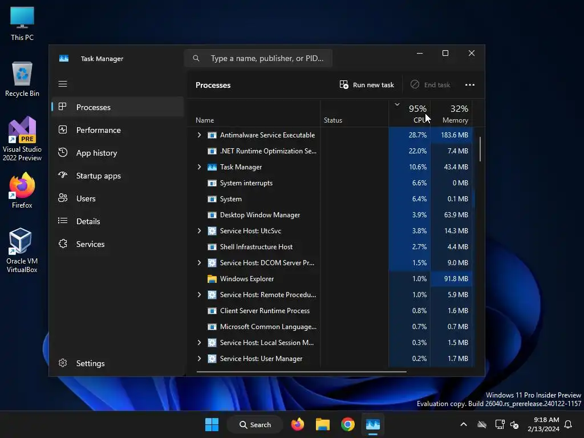This screenshot has height=438, width=584.
Task: Expand Antimalware Service Executable process group
Action: pos(199,135)
